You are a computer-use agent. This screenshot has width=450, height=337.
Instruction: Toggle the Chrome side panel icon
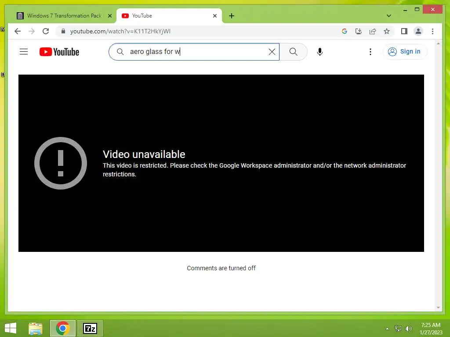point(404,31)
